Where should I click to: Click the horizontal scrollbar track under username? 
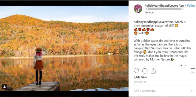[x=164, y=9]
